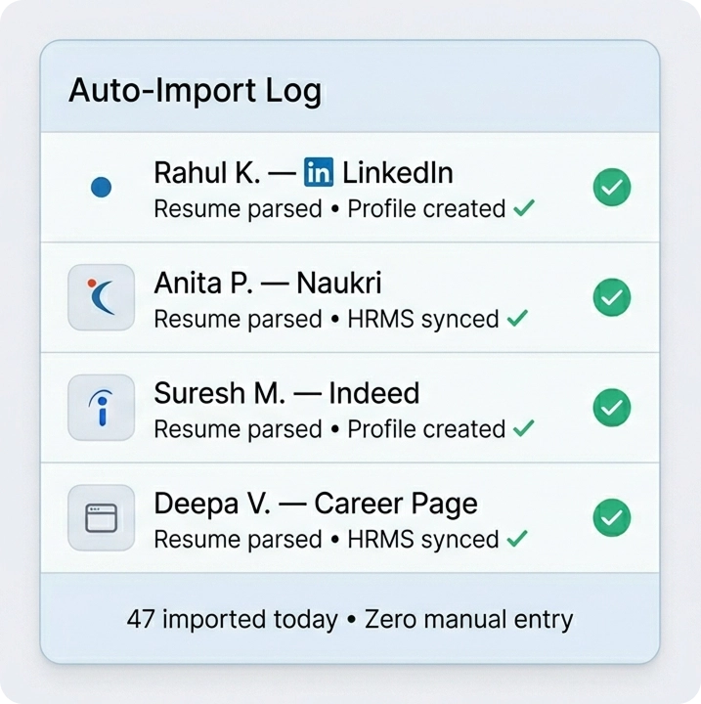Click the Career Page browser window icon
701x704 pixels.
(101, 517)
